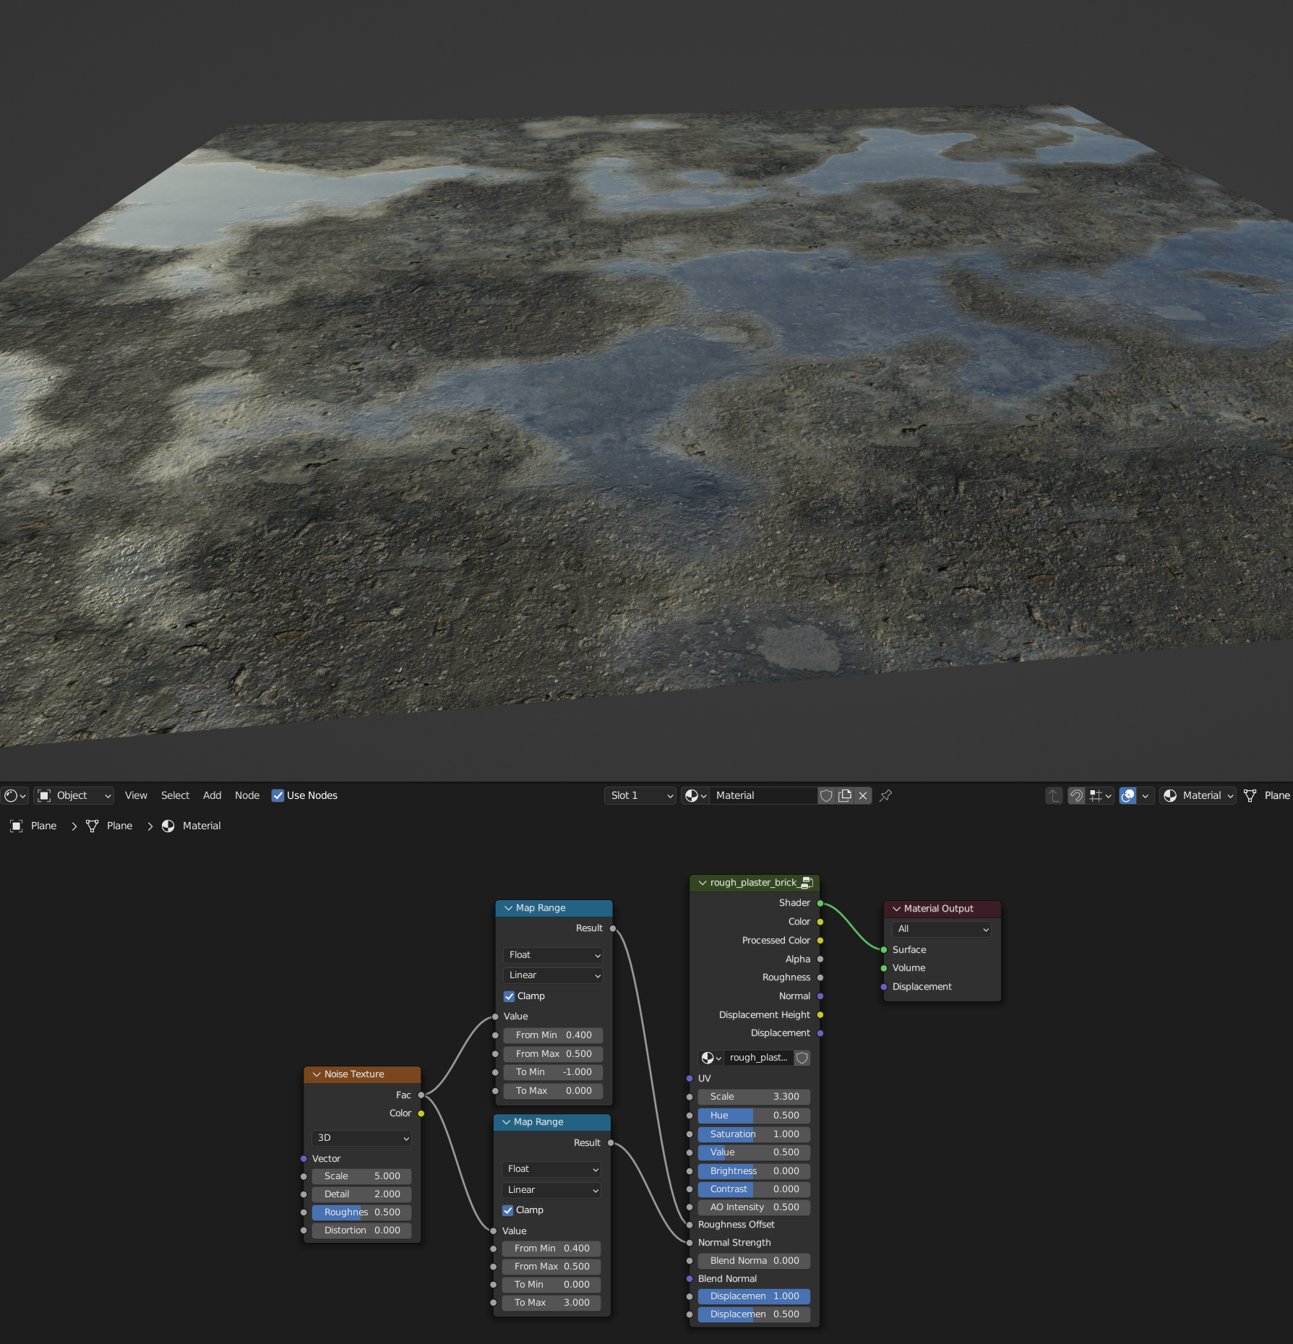The height and width of the screenshot is (1344, 1293).
Task: Click the Scale 5.000 field on Noise Texture
Action: tap(362, 1176)
